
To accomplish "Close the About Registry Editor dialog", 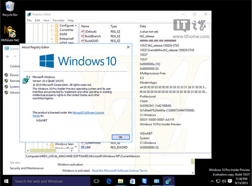I will click(128, 47).
